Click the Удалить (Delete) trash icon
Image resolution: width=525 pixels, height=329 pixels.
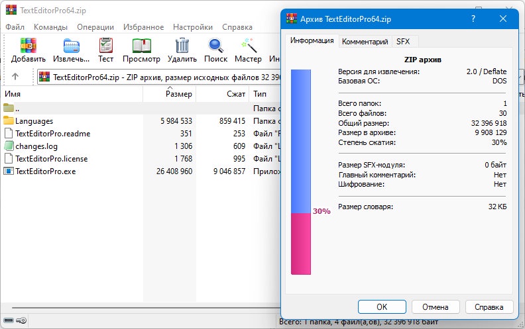click(182, 46)
